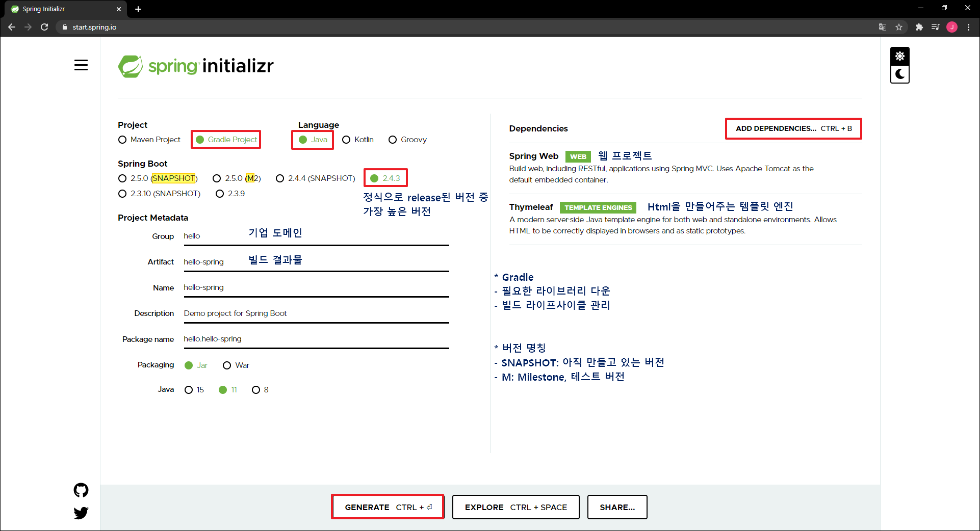Click the Share button

pos(617,507)
